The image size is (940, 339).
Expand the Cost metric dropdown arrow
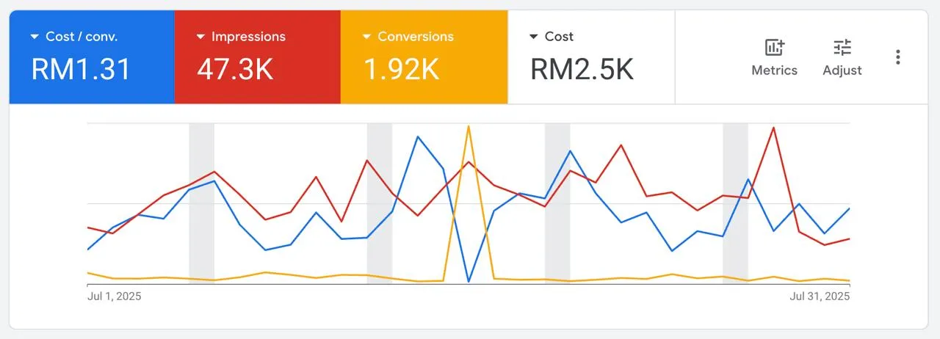point(534,37)
